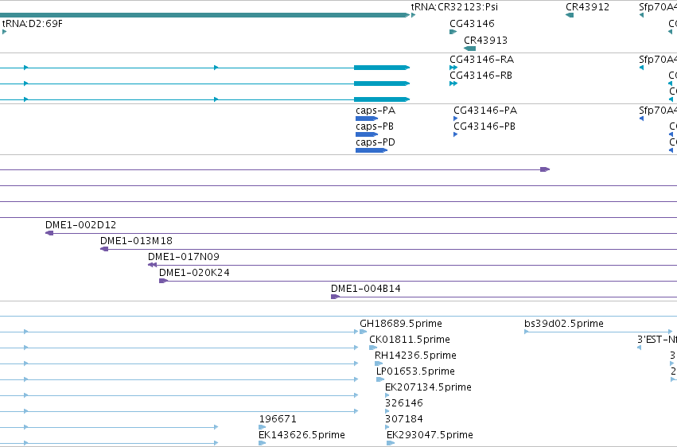Click the DME1-013M18 clone label
Screen dimensions: 677x447
pos(136,241)
